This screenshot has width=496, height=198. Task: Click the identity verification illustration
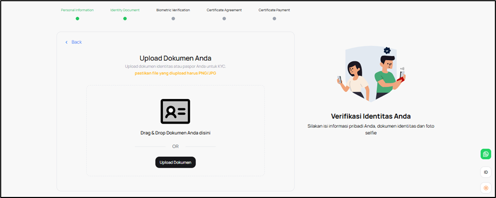point(371,74)
